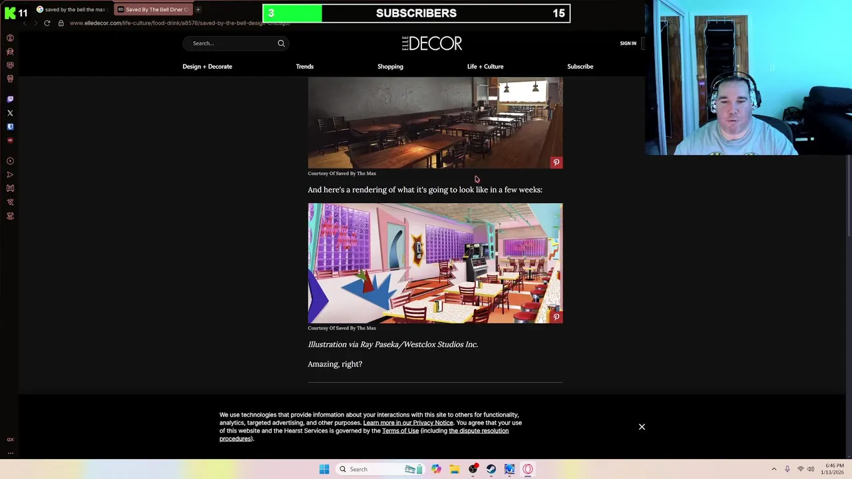Open the Terms of Use link

(x=400, y=430)
